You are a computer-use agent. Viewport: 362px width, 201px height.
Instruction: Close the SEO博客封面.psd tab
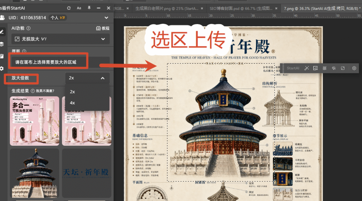point(276,8)
